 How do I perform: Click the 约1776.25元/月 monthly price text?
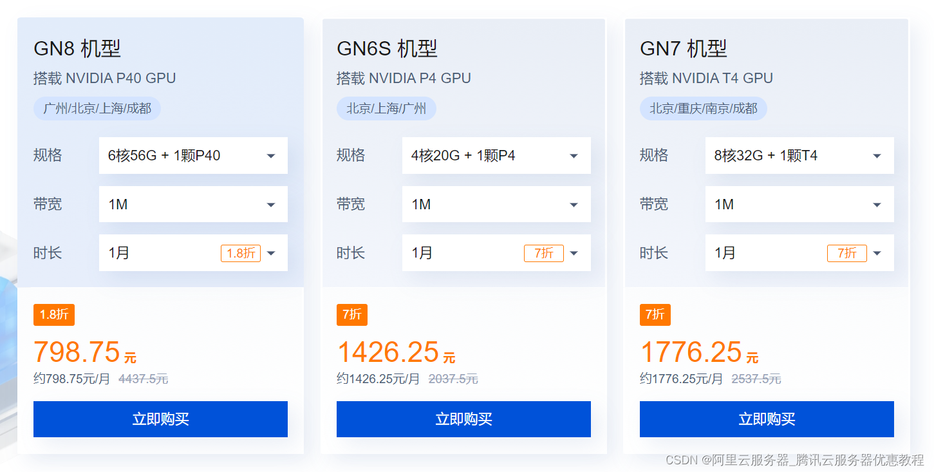682,379
